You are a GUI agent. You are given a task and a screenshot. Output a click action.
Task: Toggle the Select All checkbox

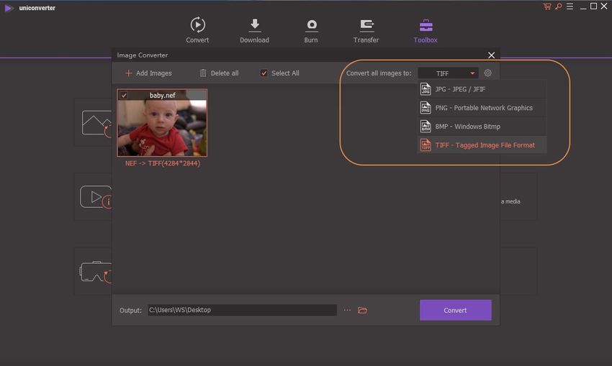264,73
